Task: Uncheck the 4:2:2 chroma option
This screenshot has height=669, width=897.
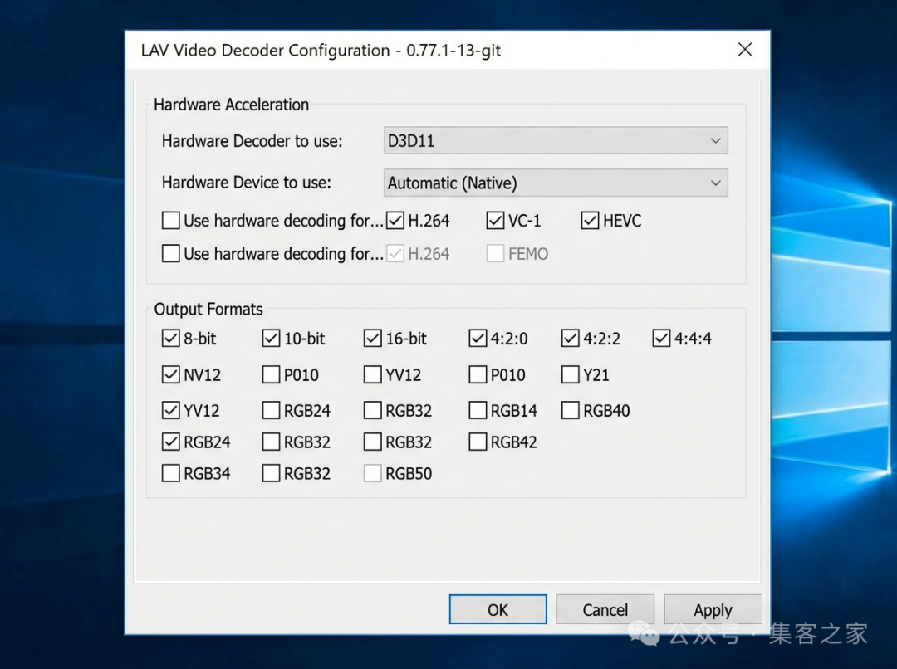Action: [x=570, y=339]
